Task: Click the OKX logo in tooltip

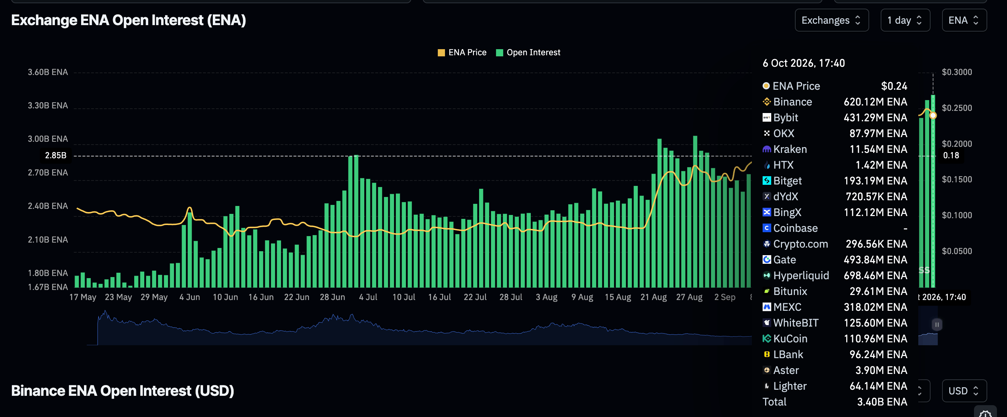Action: pos(767,133)
